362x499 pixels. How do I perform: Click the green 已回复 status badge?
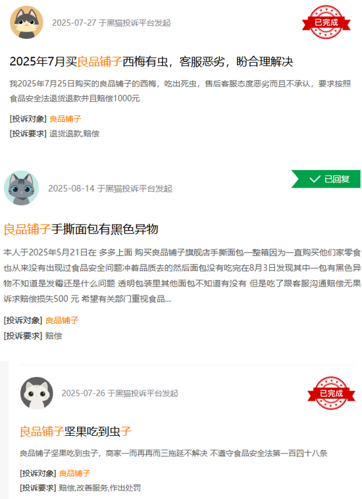click(x=326, y=179)
